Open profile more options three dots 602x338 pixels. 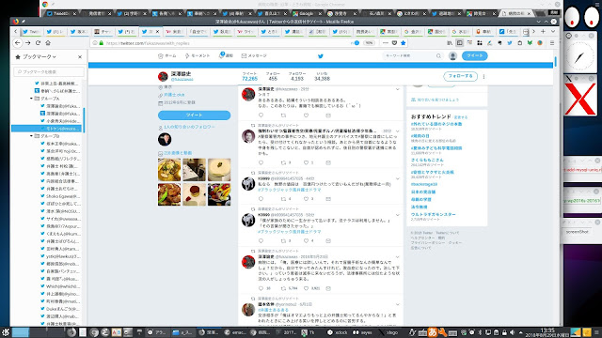coord(483,76)
